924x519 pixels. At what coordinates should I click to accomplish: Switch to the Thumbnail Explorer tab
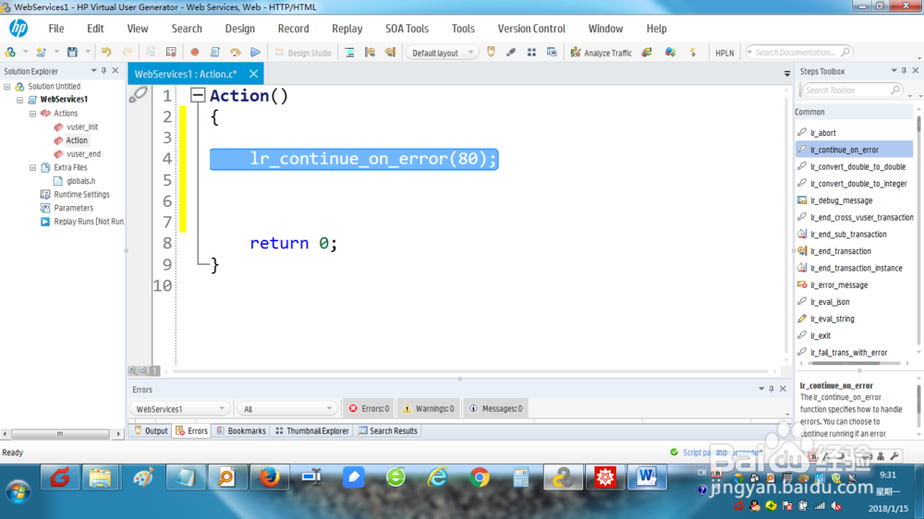pyautogui.click(x=312, y=430)
